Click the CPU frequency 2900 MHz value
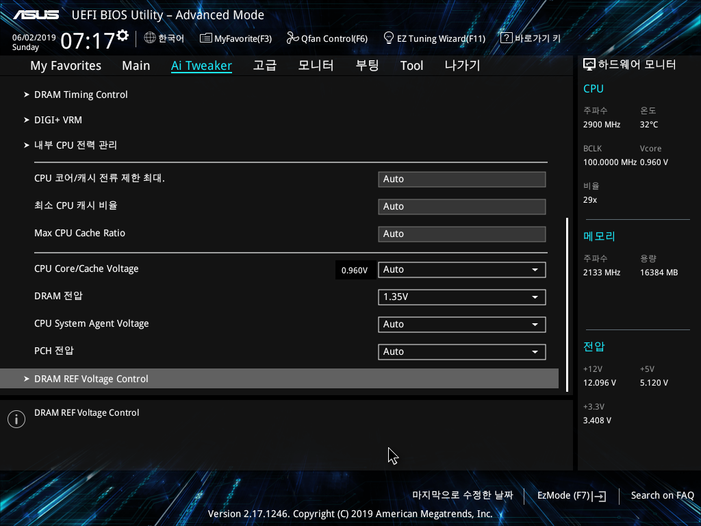The height and width of the screenshot is (526, 701). (x=601, y=125)
